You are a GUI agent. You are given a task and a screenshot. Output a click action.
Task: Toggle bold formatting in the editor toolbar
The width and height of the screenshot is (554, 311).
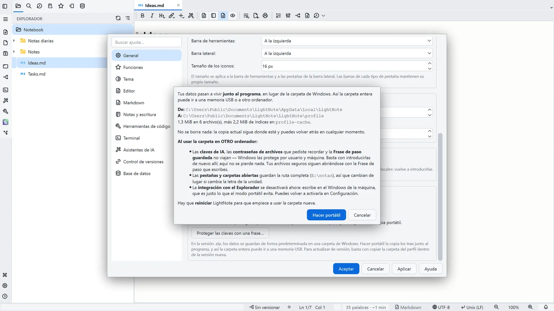coord(142,16)
